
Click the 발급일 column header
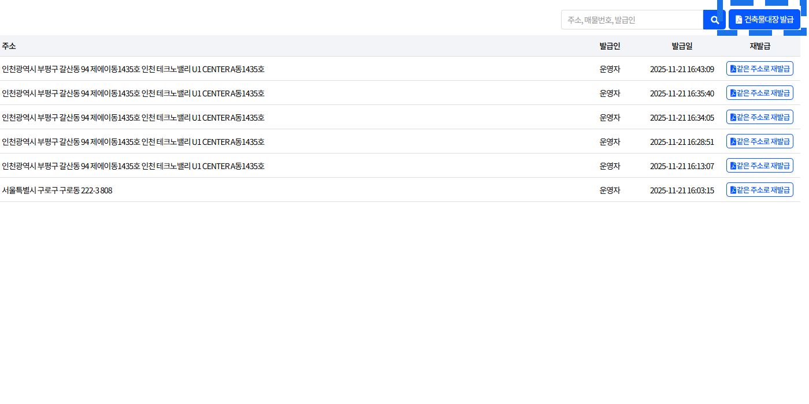tap(682, 46)
